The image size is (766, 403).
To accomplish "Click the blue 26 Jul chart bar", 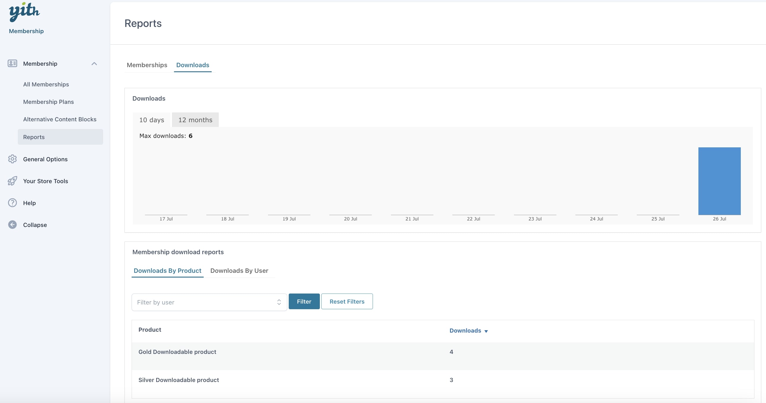I will click(719, 181).
